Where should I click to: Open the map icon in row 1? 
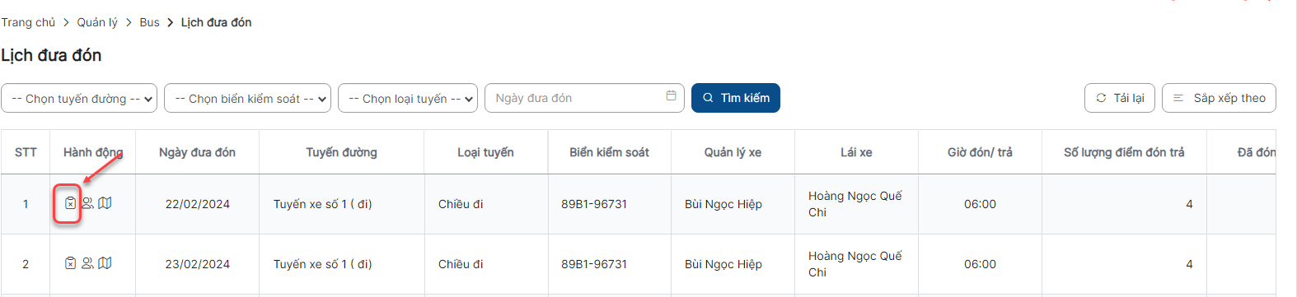(105, 203)
